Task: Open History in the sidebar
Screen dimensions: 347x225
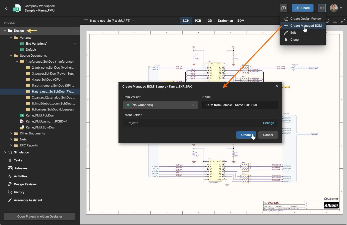Action: click(19, 192)
